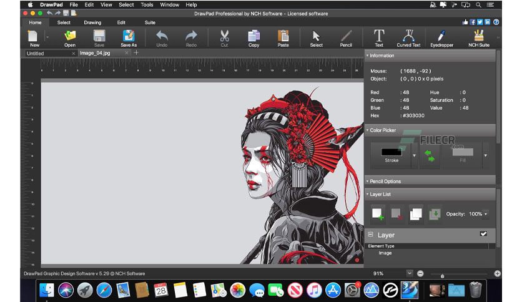Zoom out with the minus button
Image resolution: width=522 pixels, height=302 pixels.
[x=420, y=273]
